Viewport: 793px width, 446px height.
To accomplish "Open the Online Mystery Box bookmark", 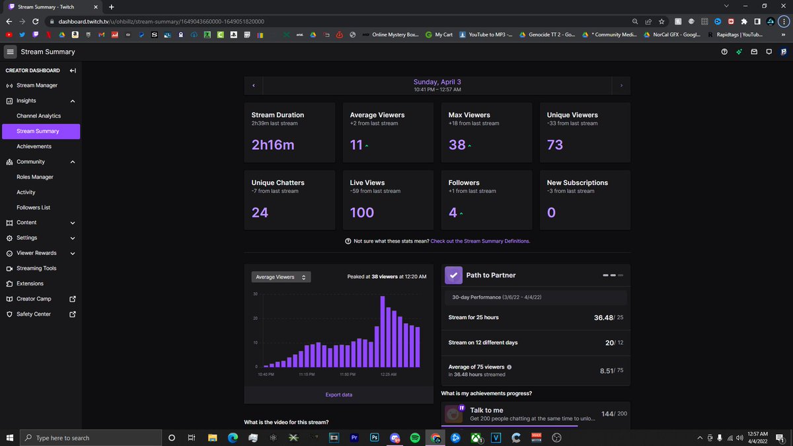I will point(391,34).
